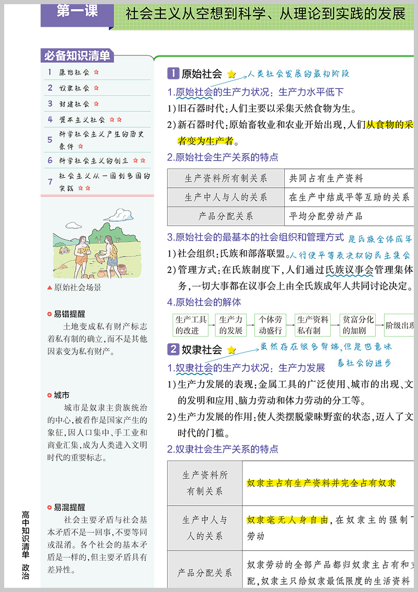
Task: Click the red stars after 资本主义社会
Action: pyautogui.click(x=115, y=120)
